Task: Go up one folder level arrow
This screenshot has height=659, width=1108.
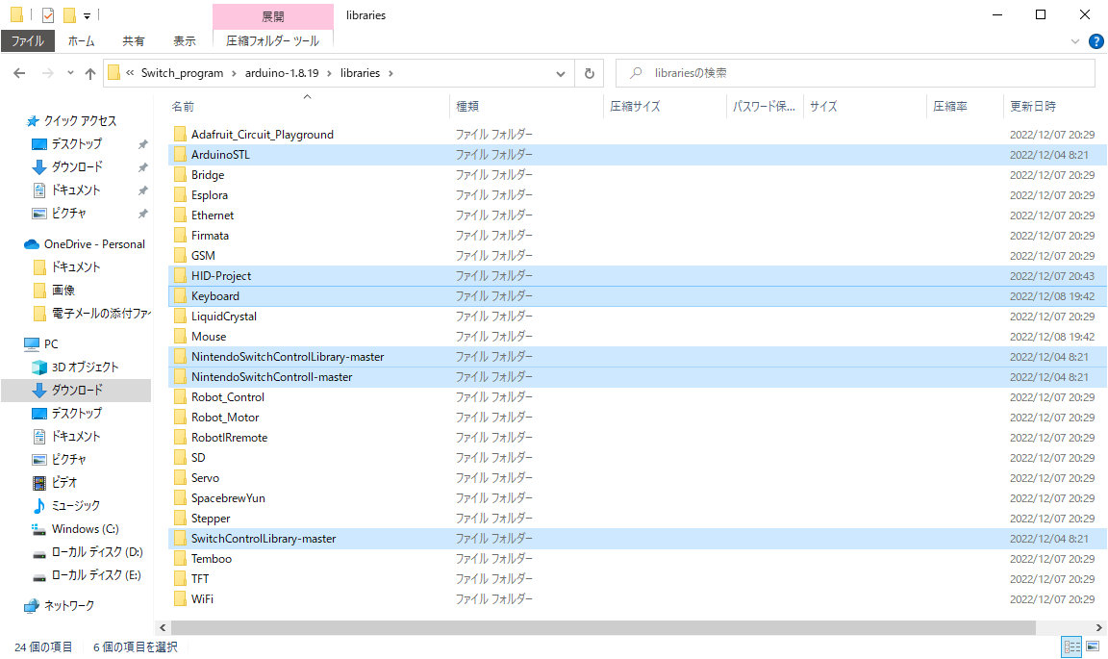Action: point(90,73)
